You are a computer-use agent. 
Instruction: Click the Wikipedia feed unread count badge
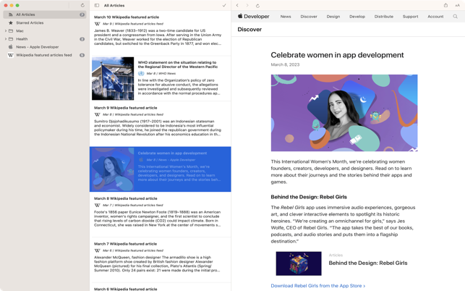pos(82,55)
